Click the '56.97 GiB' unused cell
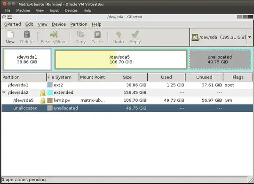Image resolution: width=254 pixels, height=184 pixels. click(x=212, y=100)
